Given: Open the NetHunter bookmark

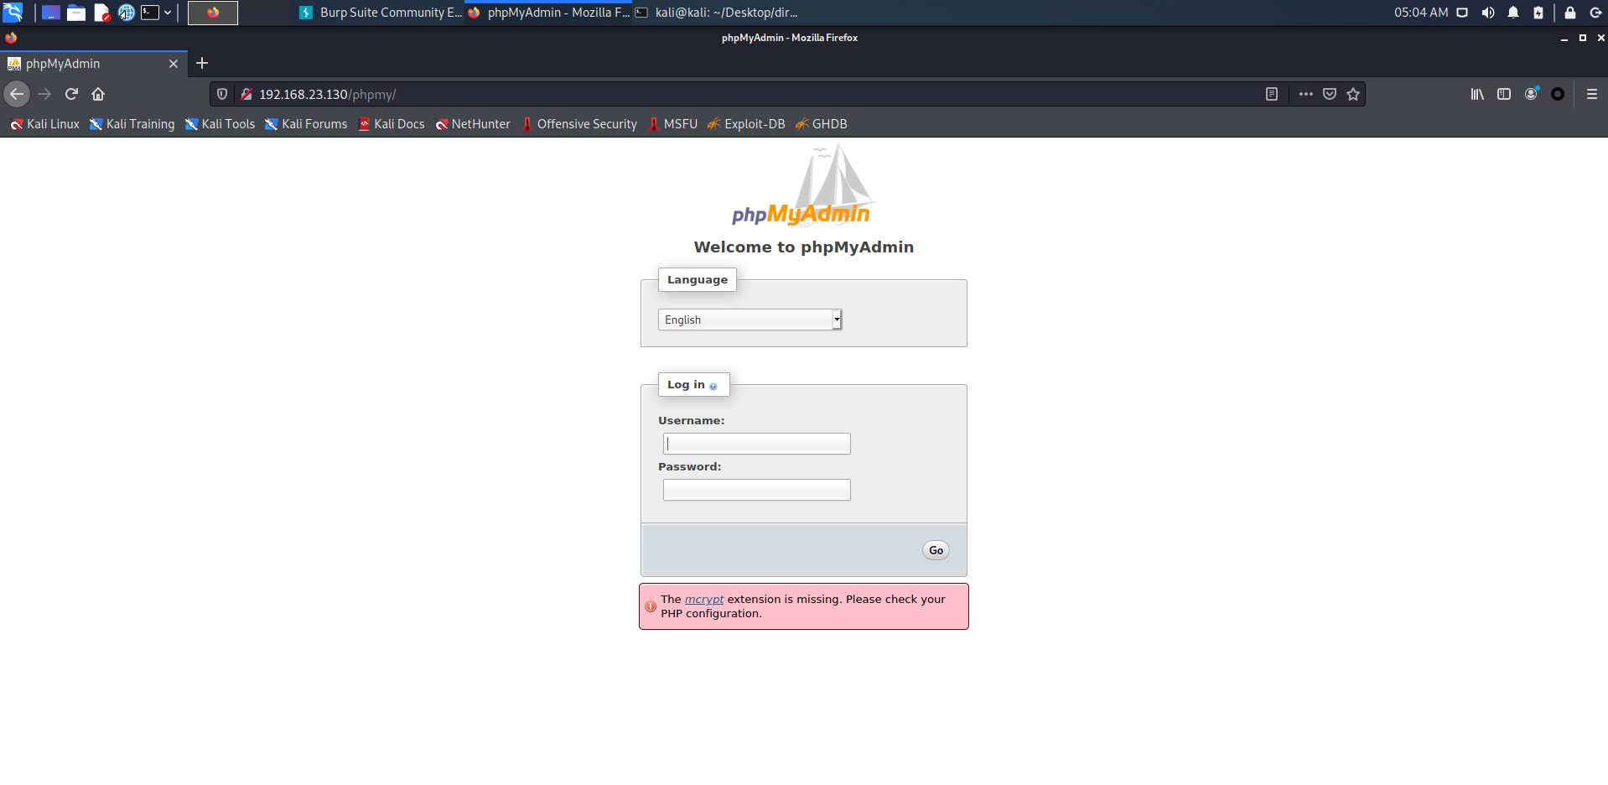Looking at the screenshot, I should coord(473,124).
